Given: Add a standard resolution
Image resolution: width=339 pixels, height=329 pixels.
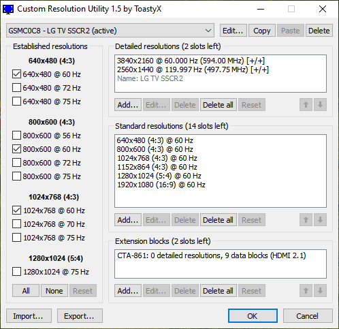Looking at the screenshot, I should [x=128, y=220].
